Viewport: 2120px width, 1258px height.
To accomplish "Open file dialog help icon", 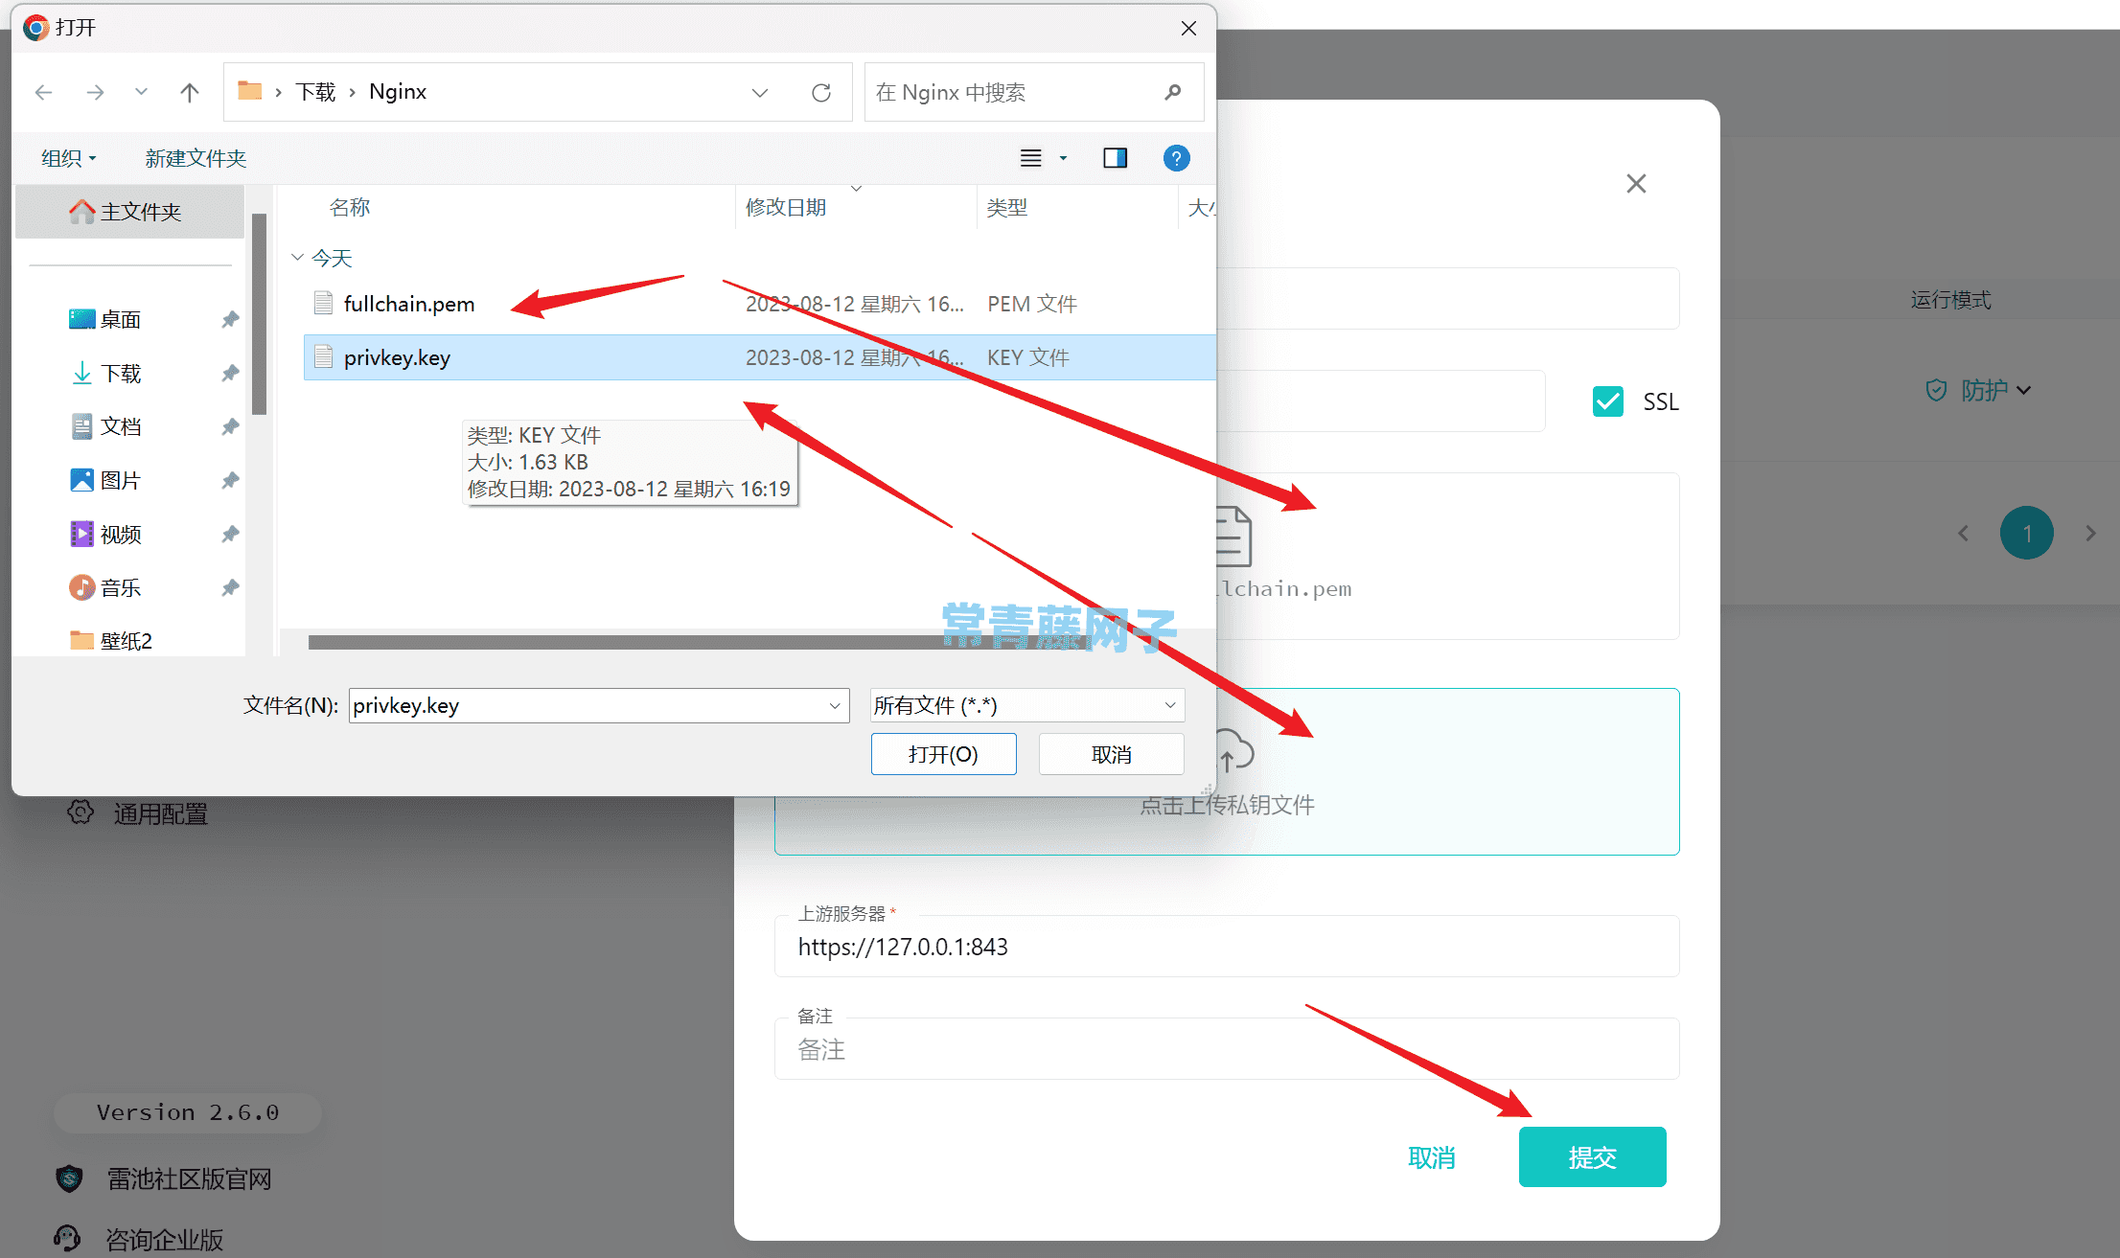I will pyautogui.click(x=1176, y=158).
